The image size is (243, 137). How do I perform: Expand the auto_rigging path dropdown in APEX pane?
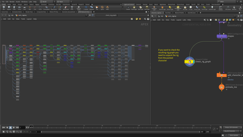click(86, 15)
